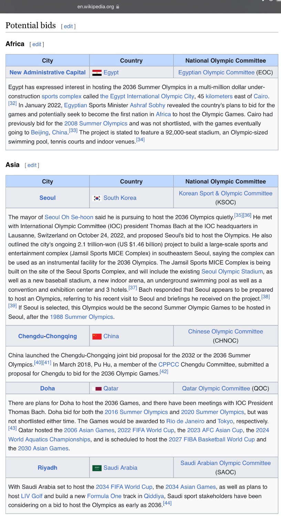Open the 2023 AFC Asian Cup link
The width and height of the screenshot is (281, 516).
215,430
